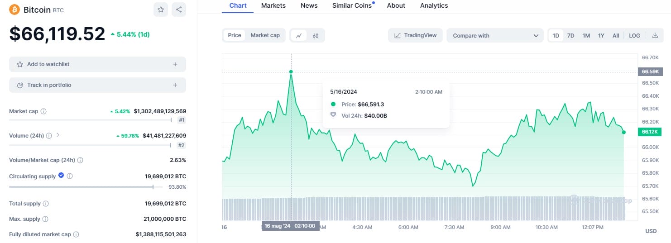Click the Bitcoin logo icon
Viewport: 671px width, 243px height.
click(14, 10)
